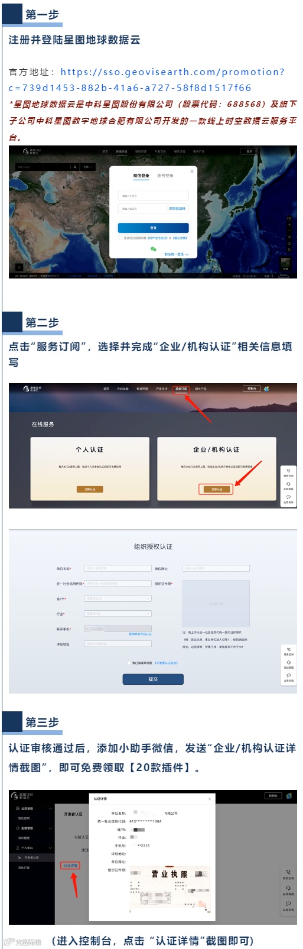This screenshot has width=303, height=949.
Task: Tick the 我已阅读并同意 checkbox
Action: pos(129,663)
